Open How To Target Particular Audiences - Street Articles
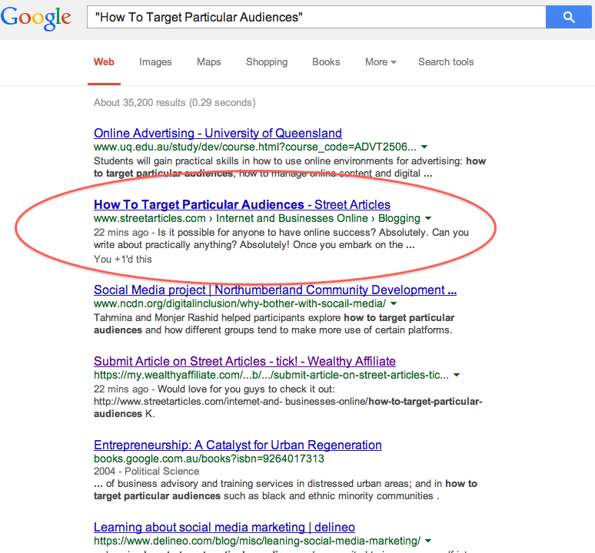The image size is (595, 553). click(242, 204)
